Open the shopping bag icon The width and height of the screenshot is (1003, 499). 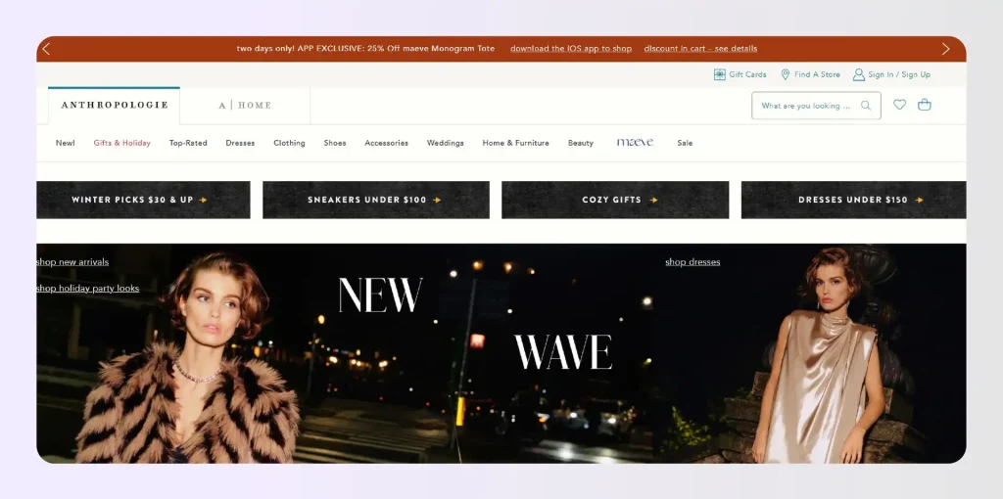925,105
